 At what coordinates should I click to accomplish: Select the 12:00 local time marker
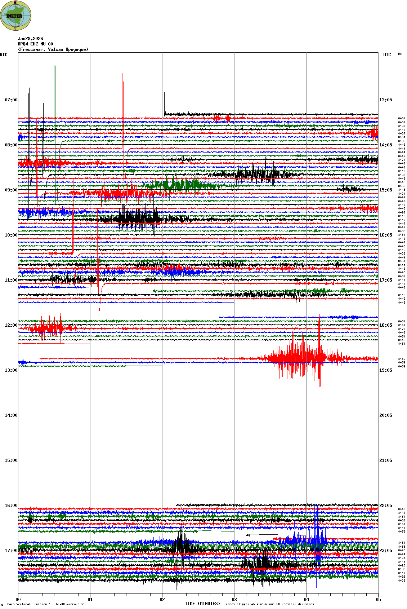coord(11,325)
